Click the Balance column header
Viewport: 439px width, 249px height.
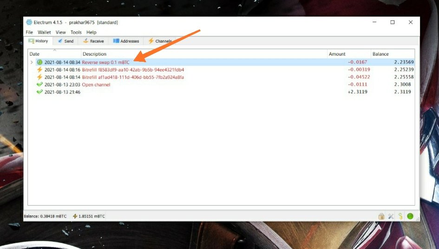393,54
